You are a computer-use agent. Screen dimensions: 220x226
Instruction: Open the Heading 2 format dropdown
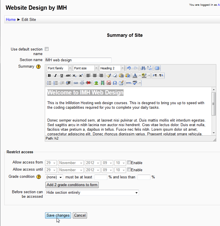[x=112, y=68]
